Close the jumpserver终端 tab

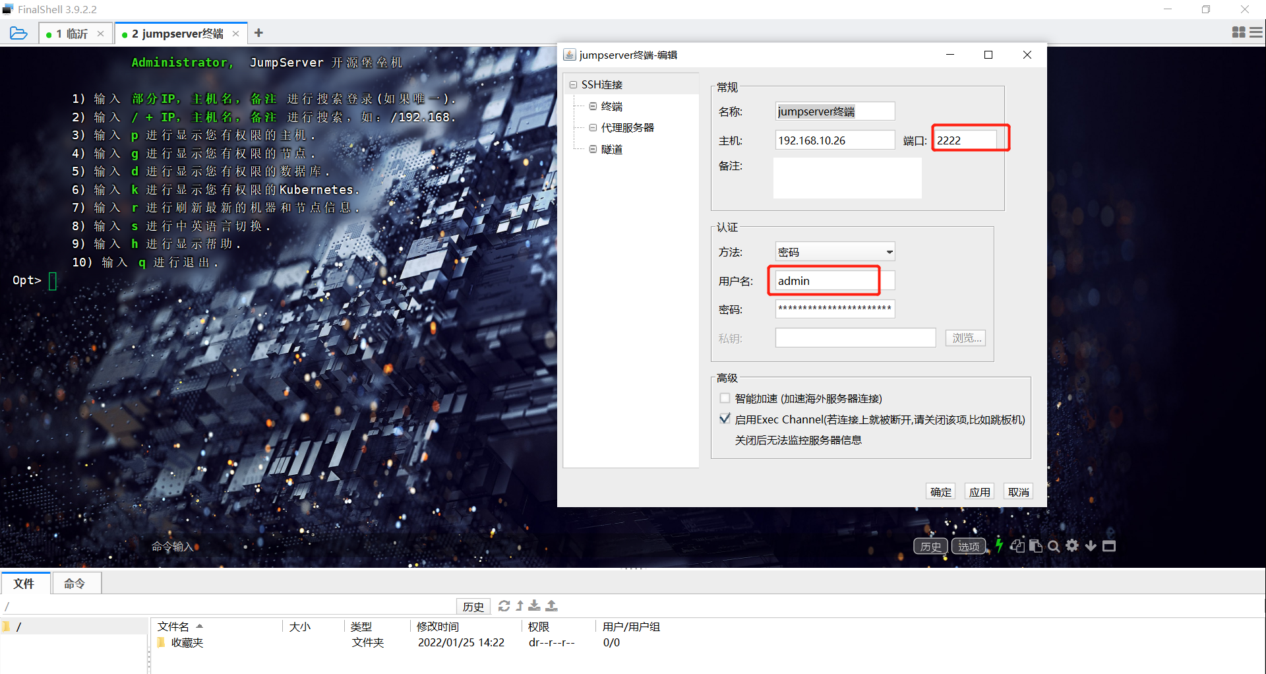(235, 34)
